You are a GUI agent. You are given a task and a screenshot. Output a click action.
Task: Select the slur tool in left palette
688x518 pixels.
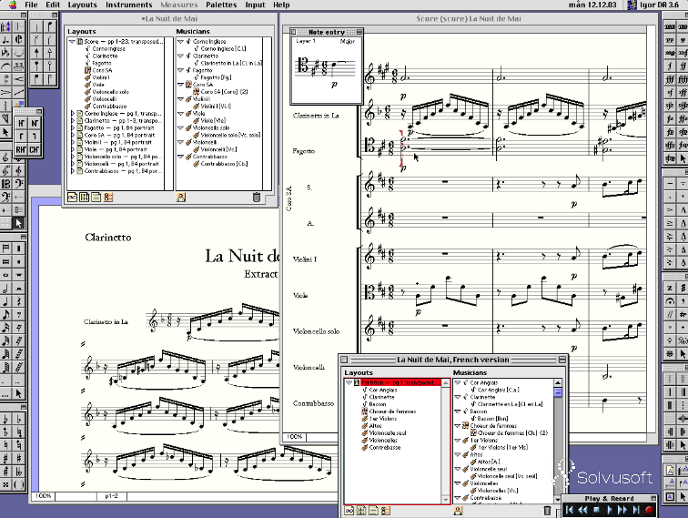tap(5, 66)
